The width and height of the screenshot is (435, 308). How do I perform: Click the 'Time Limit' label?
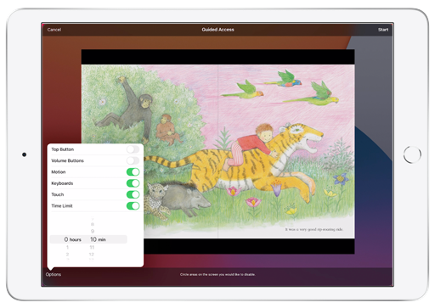point(62,206)
